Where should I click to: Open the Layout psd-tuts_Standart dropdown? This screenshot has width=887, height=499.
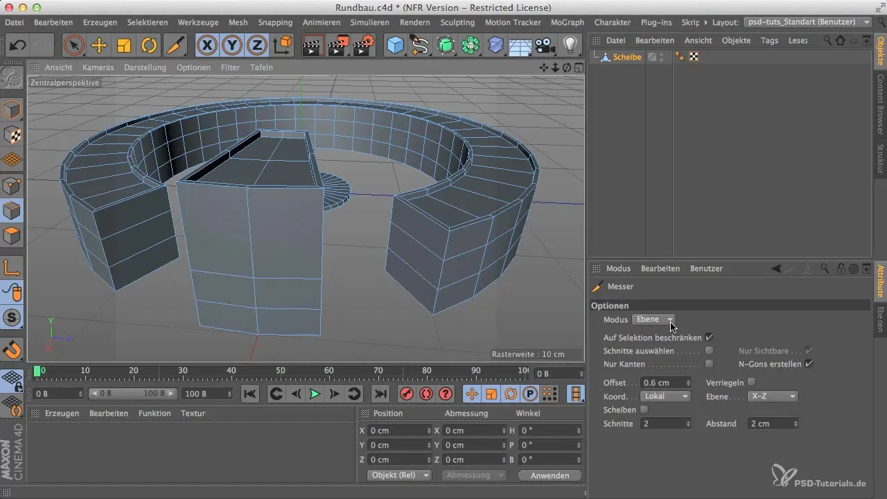point(808,22)
